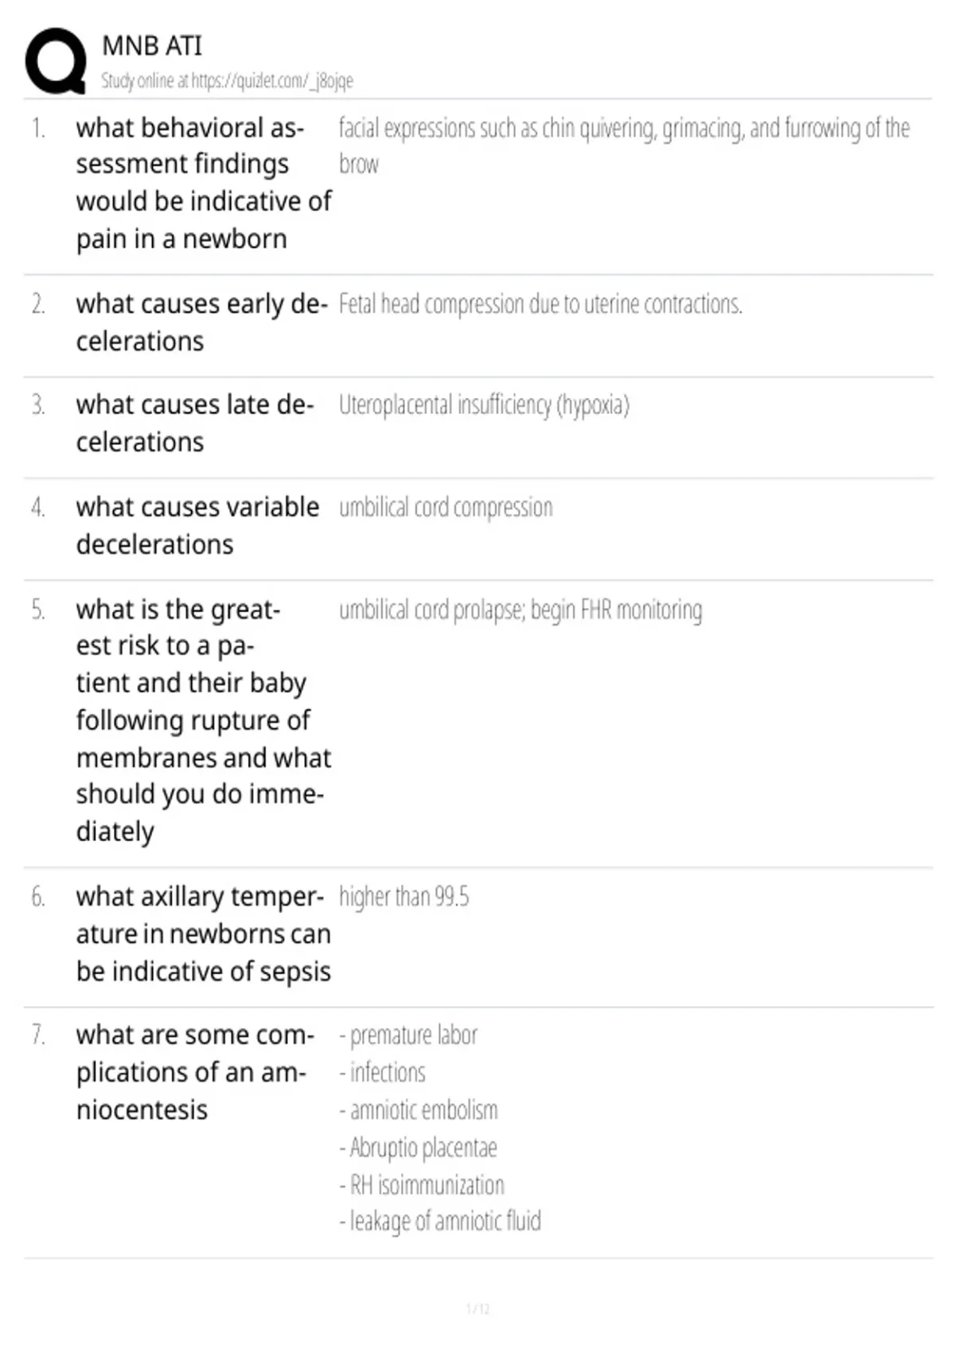Select the uteroplacental insufficiency answer

click(x=484, y=405)
